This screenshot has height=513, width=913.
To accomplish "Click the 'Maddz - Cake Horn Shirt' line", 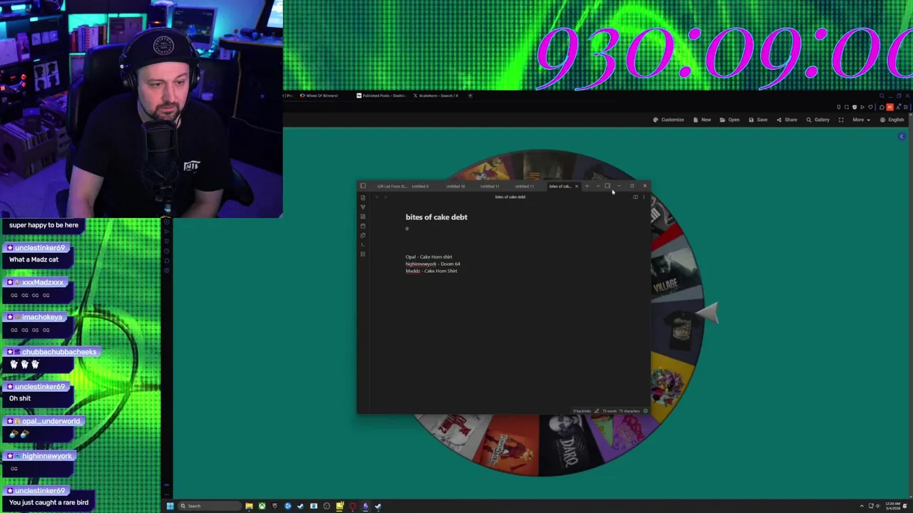I will point(432,271).
